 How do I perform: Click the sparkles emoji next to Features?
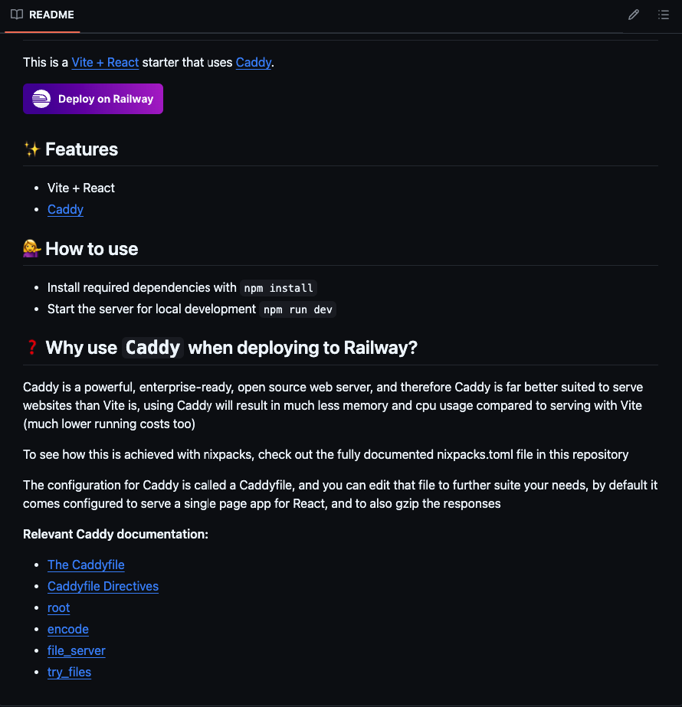[32, 149]
